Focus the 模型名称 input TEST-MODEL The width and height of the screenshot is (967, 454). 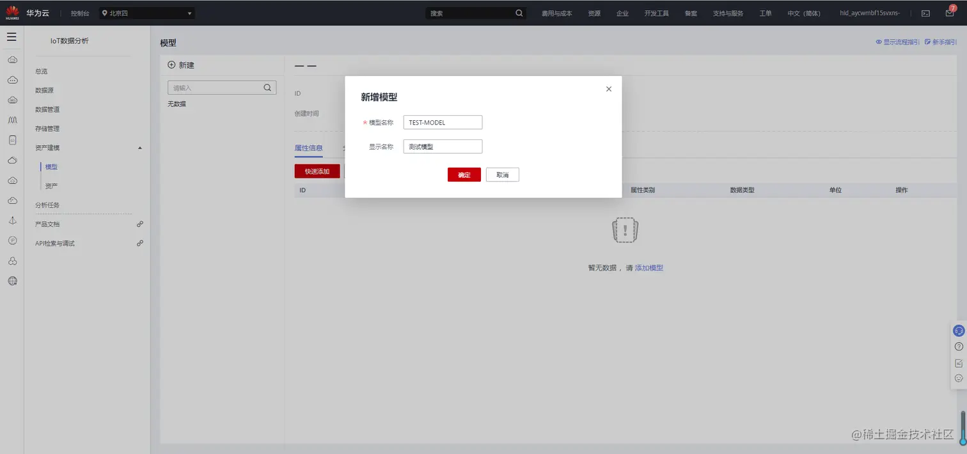coord(443,122)
